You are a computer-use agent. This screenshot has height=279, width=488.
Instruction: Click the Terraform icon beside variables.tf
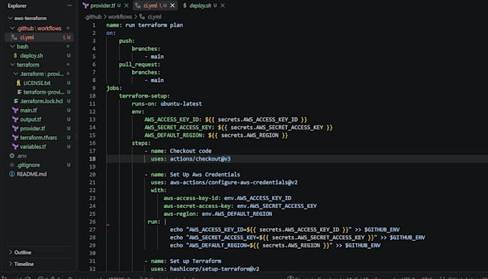(x=15, y=146)
